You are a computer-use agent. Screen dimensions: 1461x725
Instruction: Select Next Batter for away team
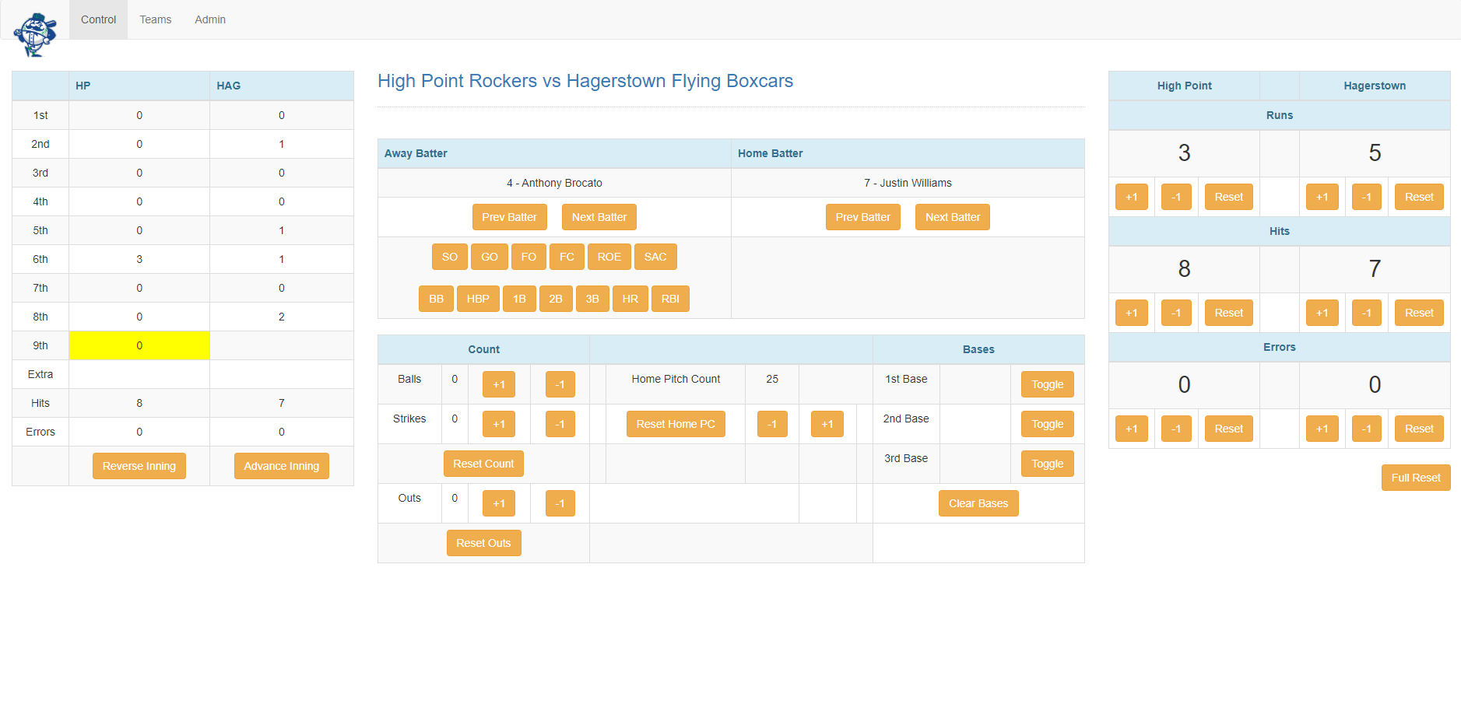[x=599, y=217]
